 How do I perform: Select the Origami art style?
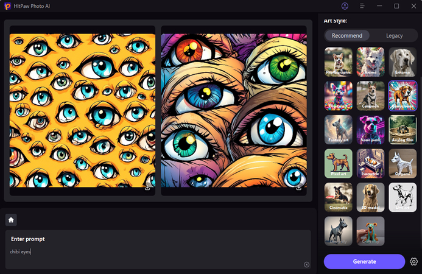(403, 163)
